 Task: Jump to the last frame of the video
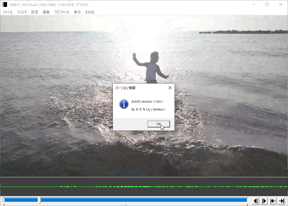(281, 201)
